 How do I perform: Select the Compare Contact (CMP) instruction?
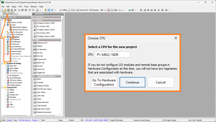pos(45,23)
